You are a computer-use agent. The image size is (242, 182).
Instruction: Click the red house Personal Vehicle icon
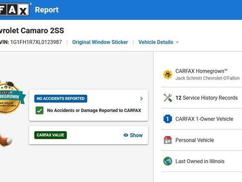point(168,140)
